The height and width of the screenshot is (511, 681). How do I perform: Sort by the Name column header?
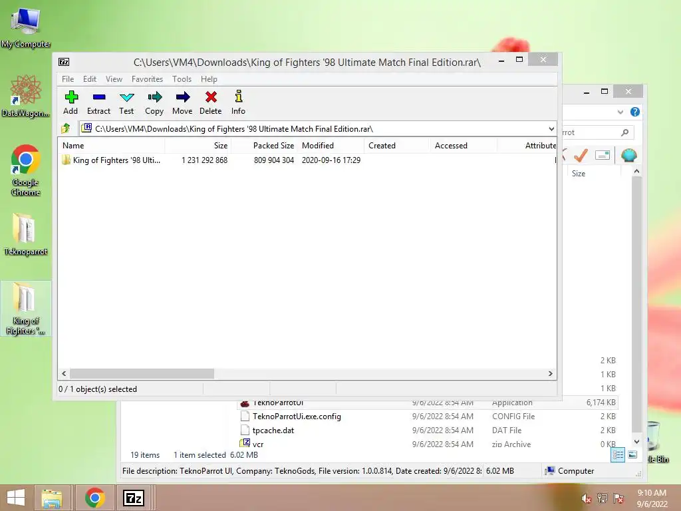click(111, 146)
